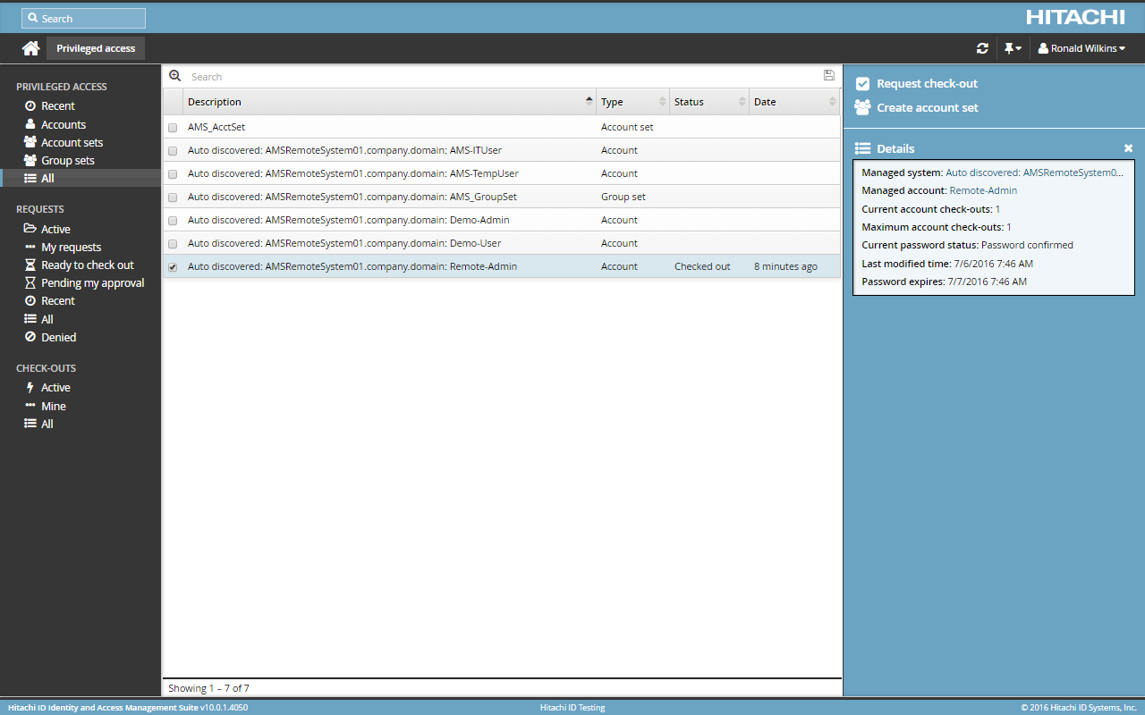The image size is (1145, 715).
Task: View Denied requests in the sidebar
Action: point(57,337)
